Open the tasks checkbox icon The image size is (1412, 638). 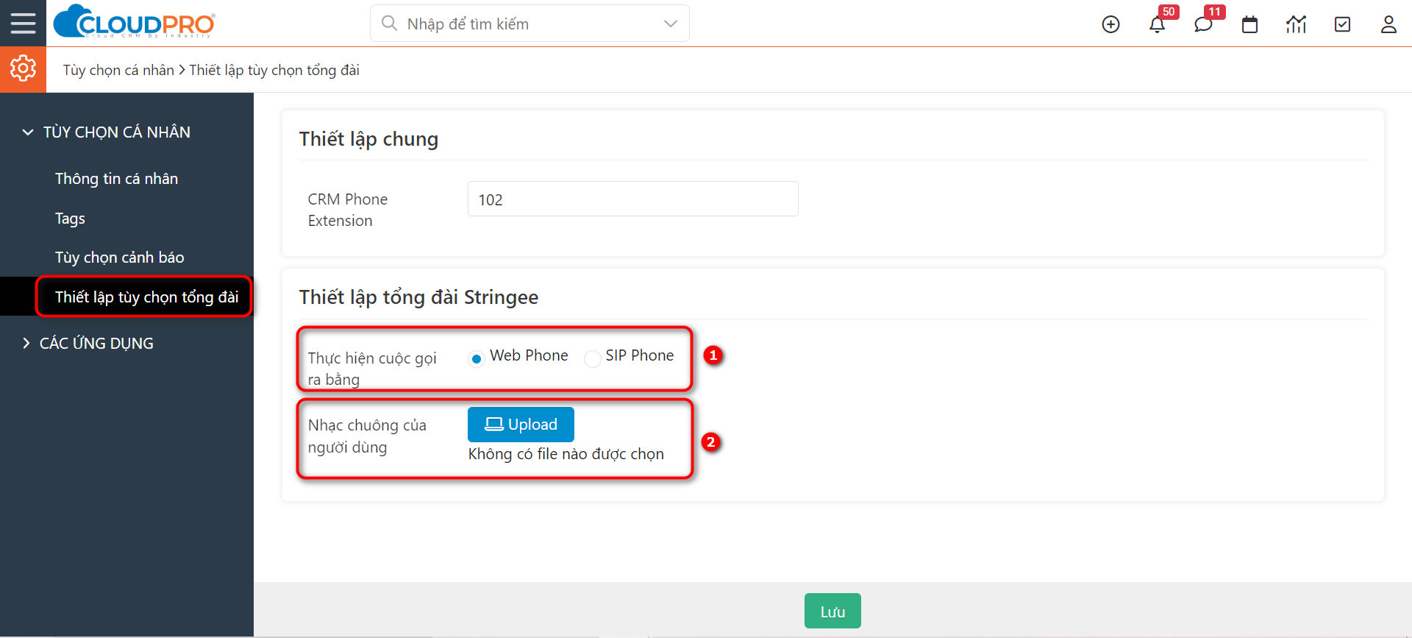[x=1342, y=25]
